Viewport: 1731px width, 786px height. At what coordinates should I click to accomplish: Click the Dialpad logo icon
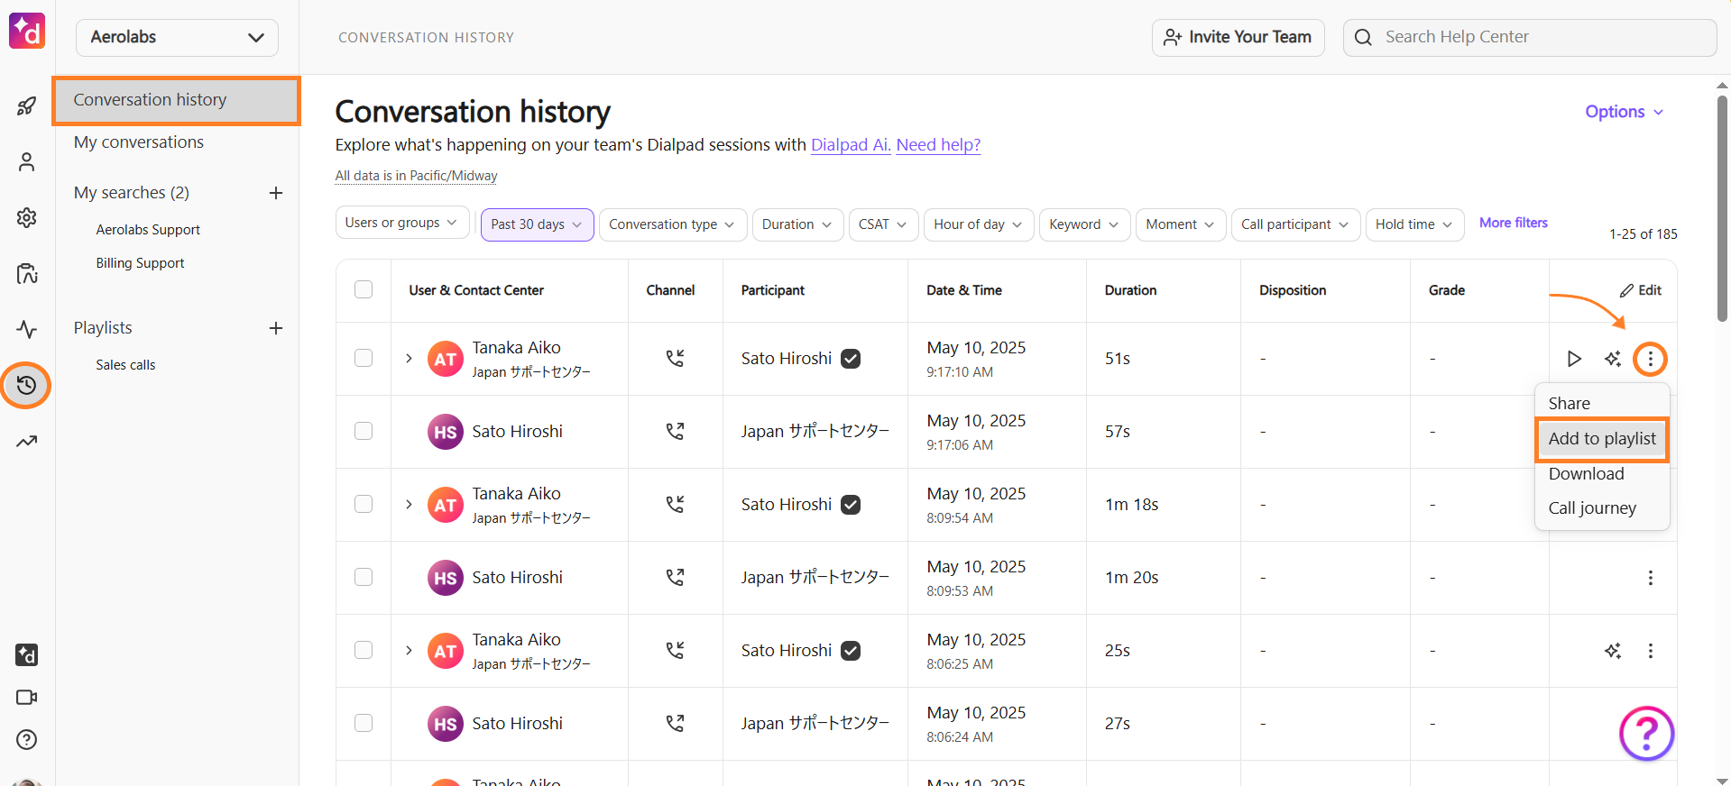tap(27, 31)
